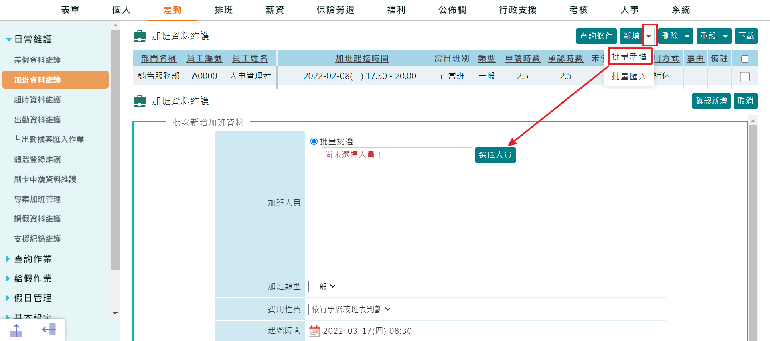Image resolution: width=770 pixels, height=341 pixels.
Task: Click the 加班人員 selected personnel list box
Action: coord(397,209)
